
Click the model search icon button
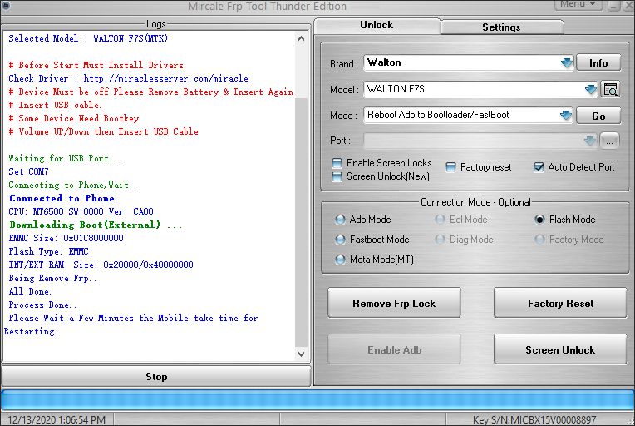(x=610, y=89)
